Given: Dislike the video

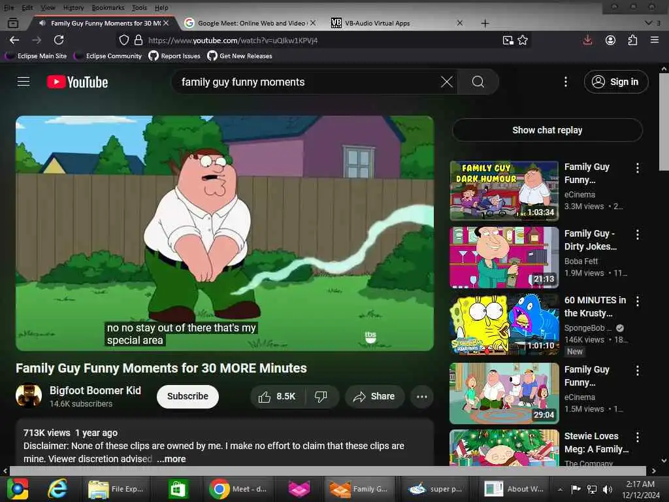Looking at the screenshot, I should 321,397.
